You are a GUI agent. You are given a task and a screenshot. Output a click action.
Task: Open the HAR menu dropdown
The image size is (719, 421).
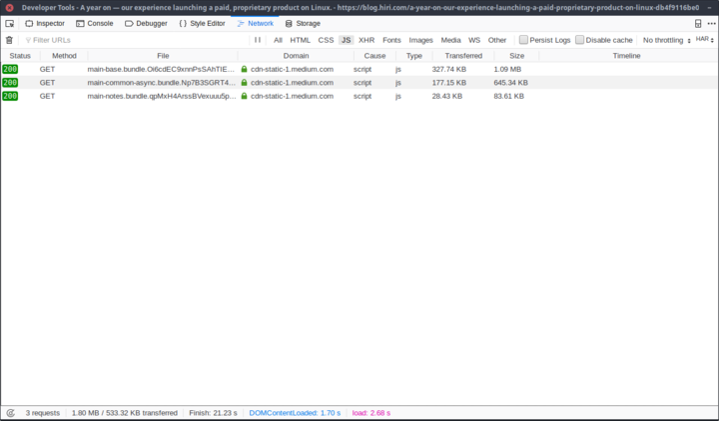point(704,40)
